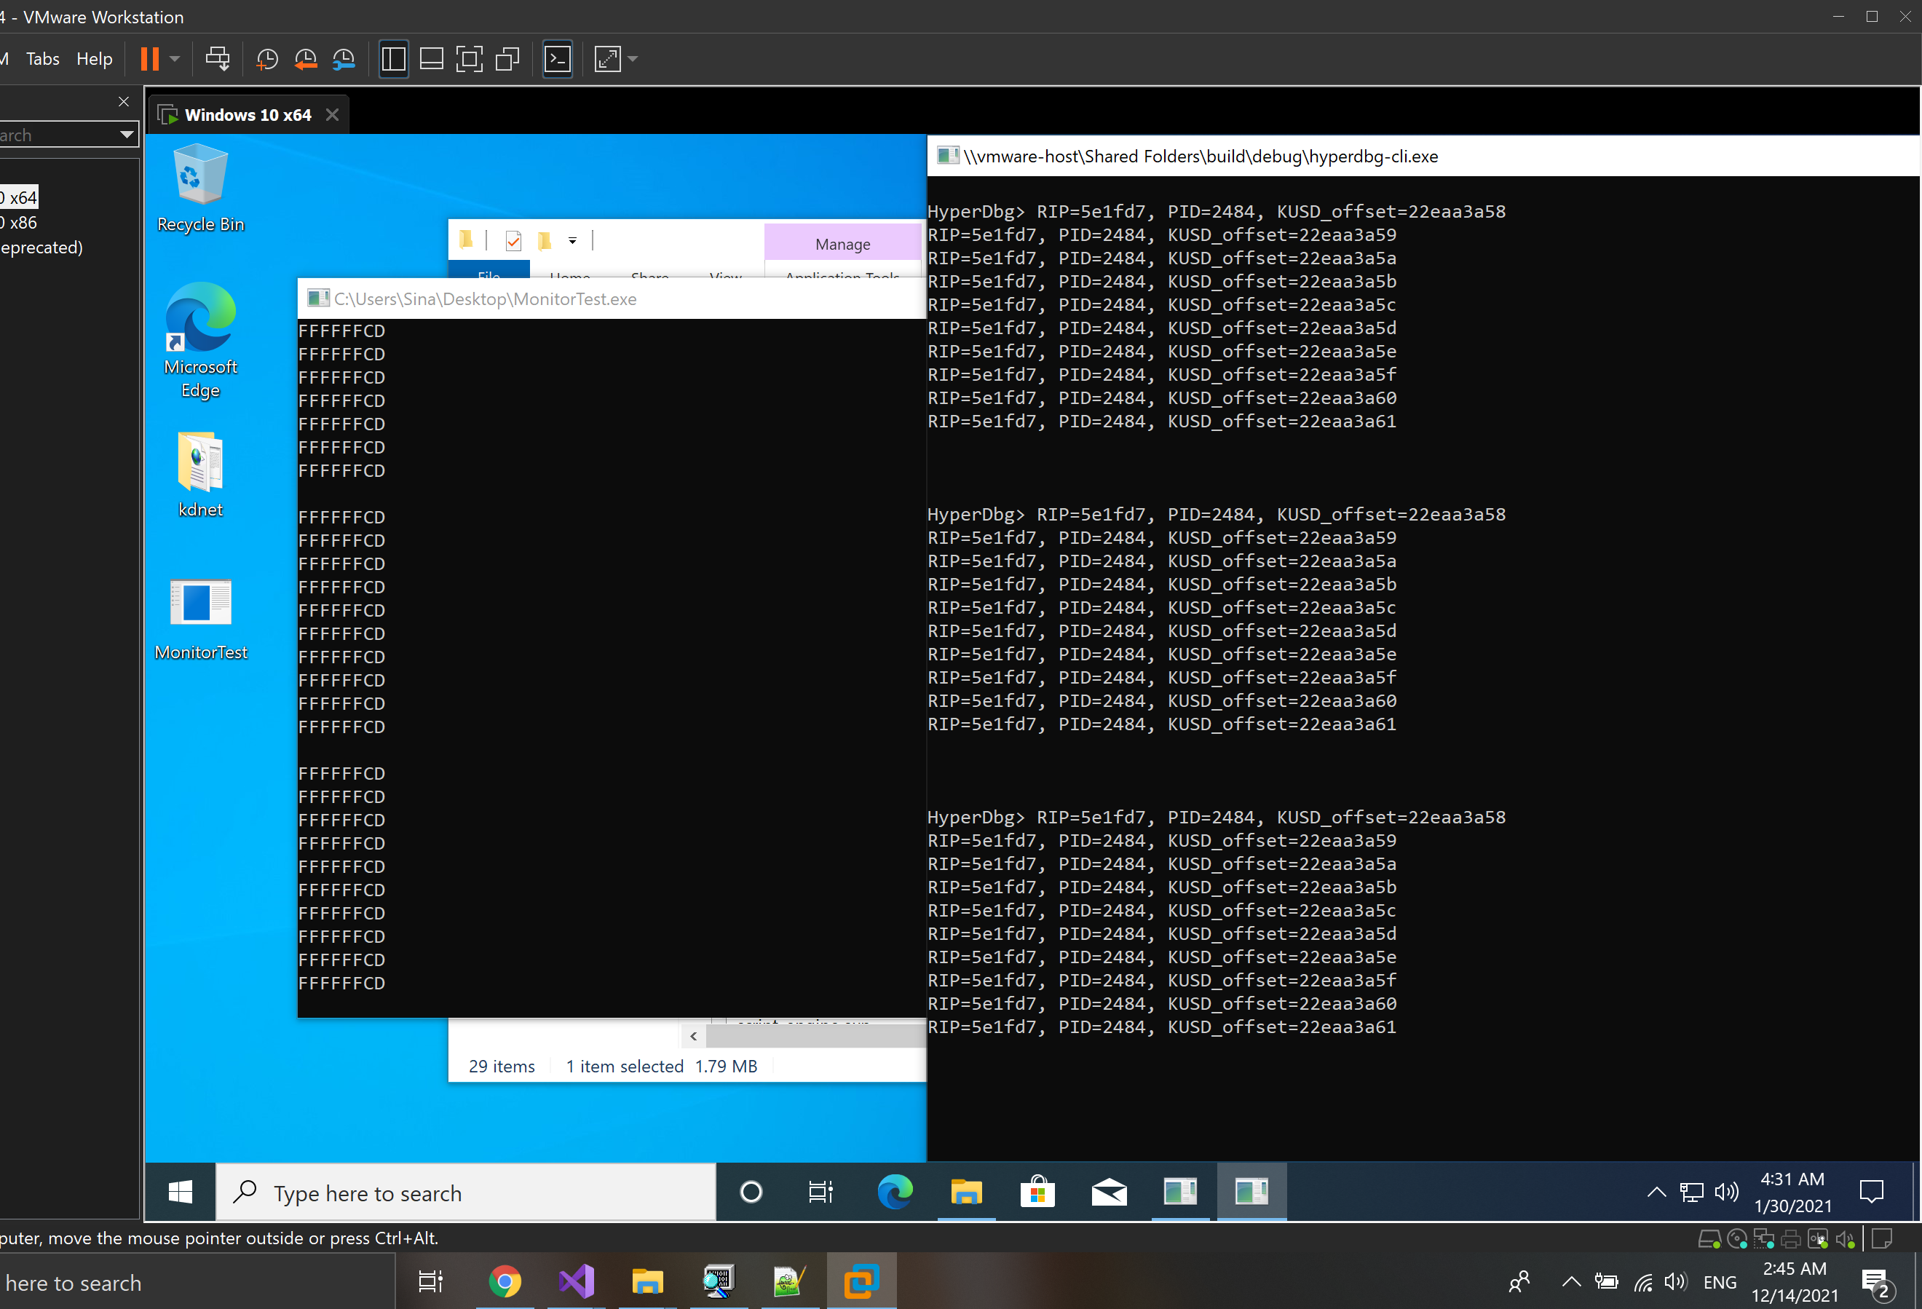Revert the virtual machine to its snapshot
This screenshot has width=1922, height=1309.
[x=305, y=59]
